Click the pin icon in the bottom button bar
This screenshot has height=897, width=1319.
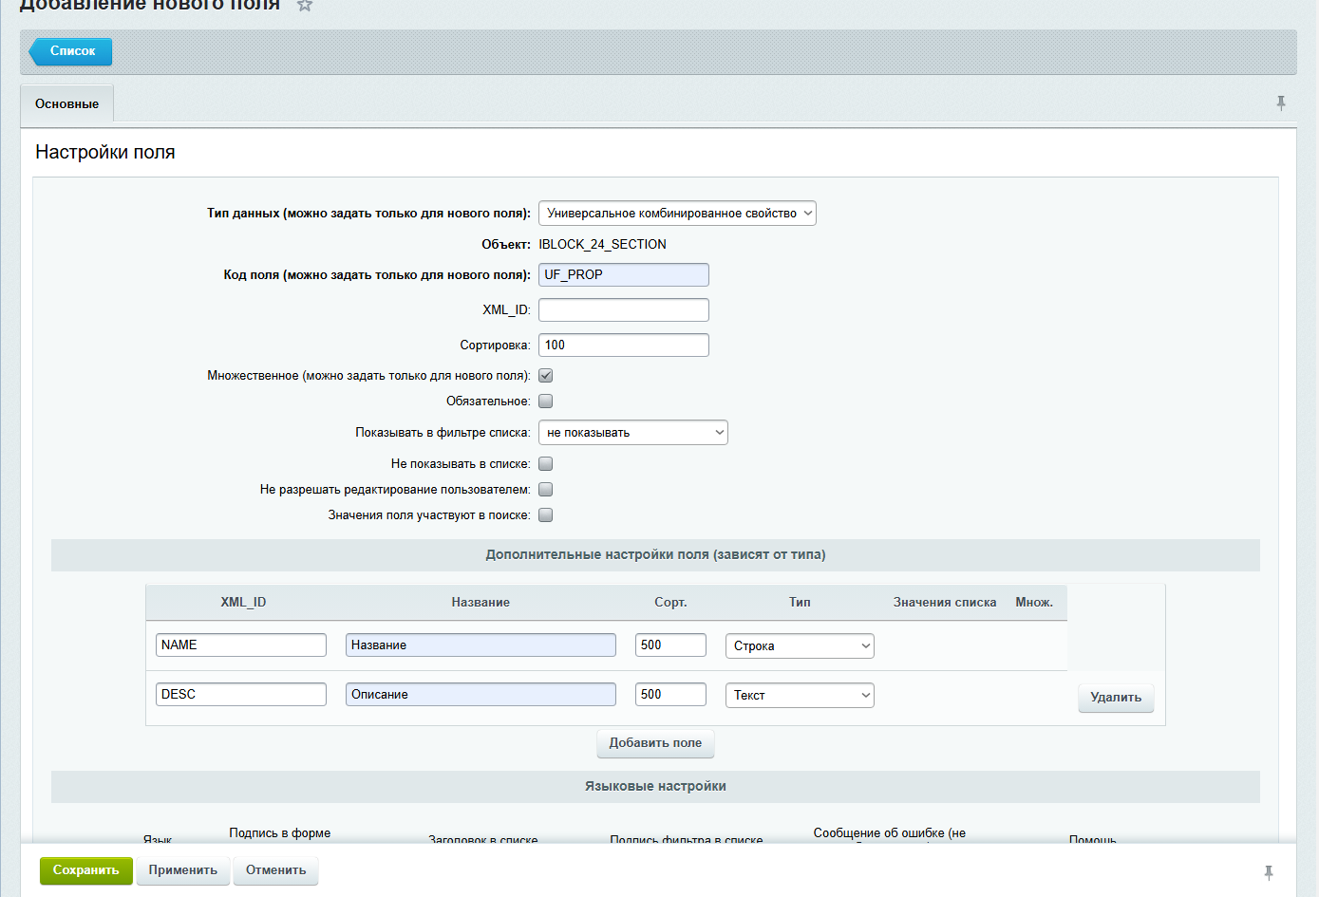1268,872
